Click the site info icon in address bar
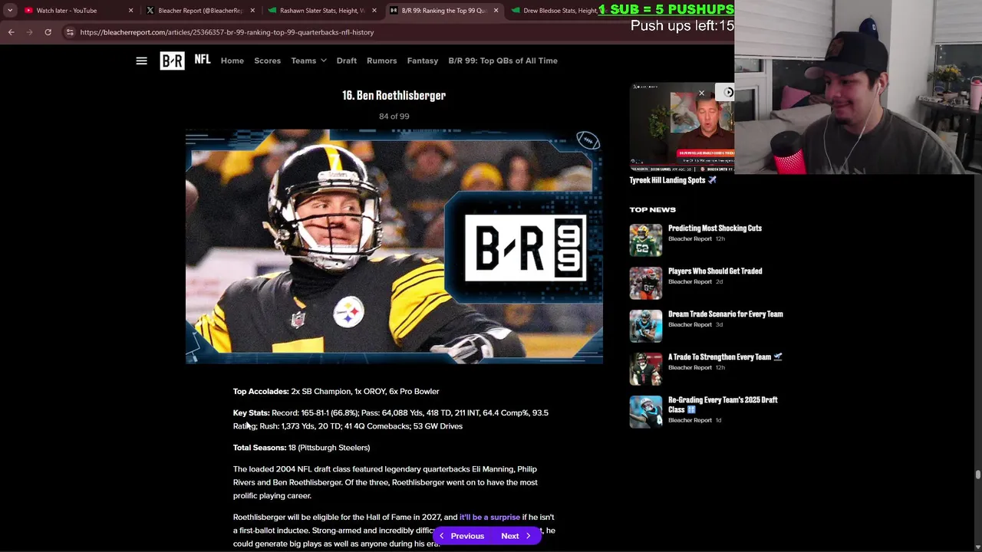 (x=70, y=32)
